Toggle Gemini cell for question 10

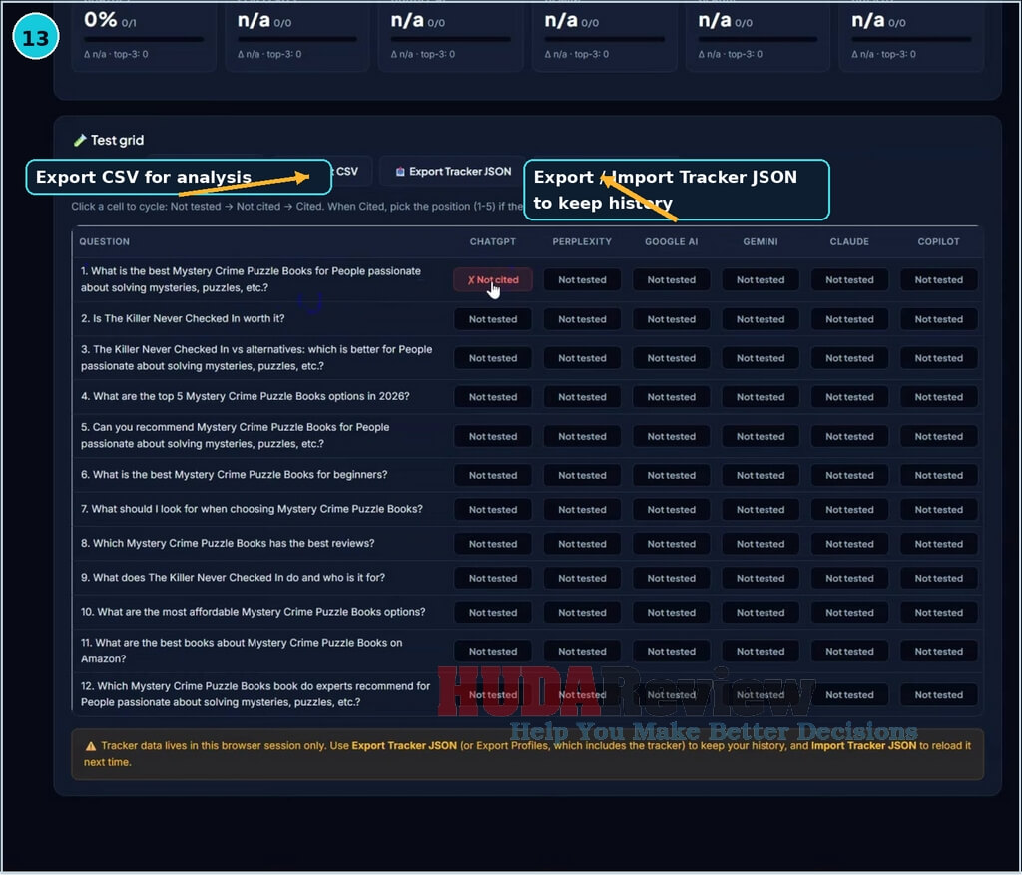(x=761, y=613)
